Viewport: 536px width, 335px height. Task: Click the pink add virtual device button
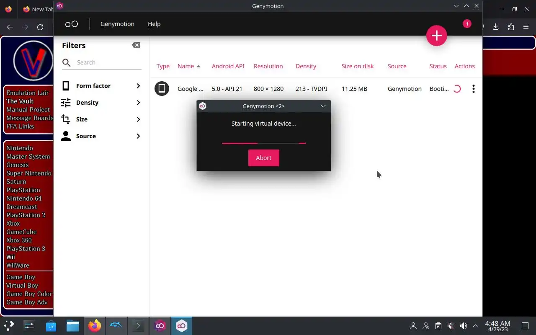(x=437, y=36)
